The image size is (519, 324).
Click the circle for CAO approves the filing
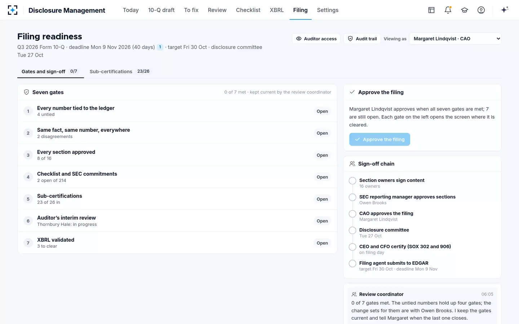(352, 214)
